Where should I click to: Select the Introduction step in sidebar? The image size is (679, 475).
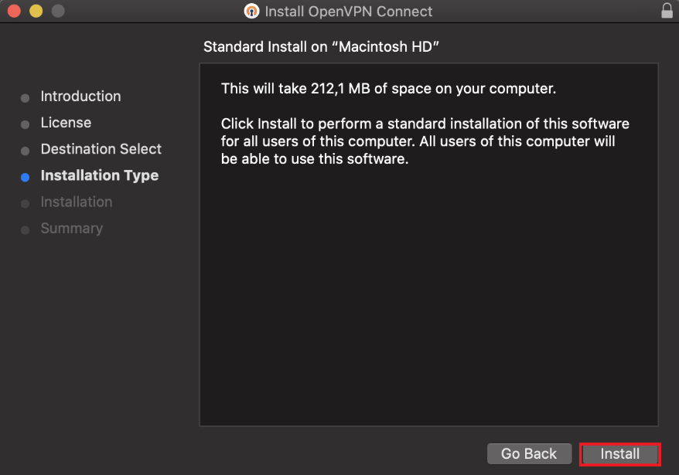point(80,97)
